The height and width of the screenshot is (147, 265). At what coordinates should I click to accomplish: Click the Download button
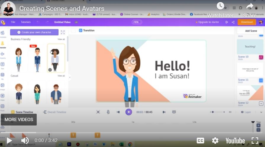247,22
